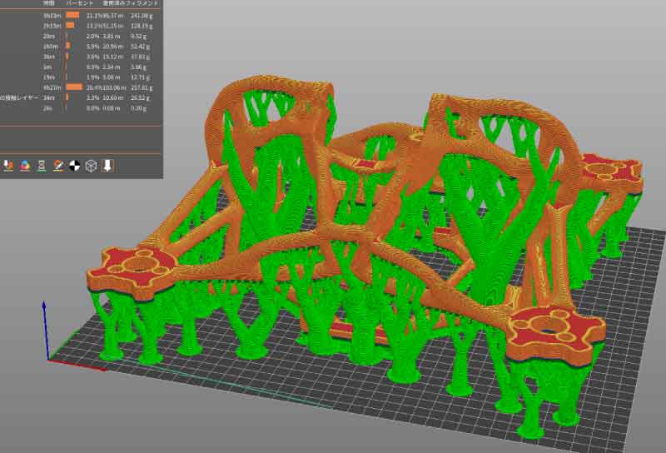Toggle the legend row with 0.0% usage

point(48,108)
